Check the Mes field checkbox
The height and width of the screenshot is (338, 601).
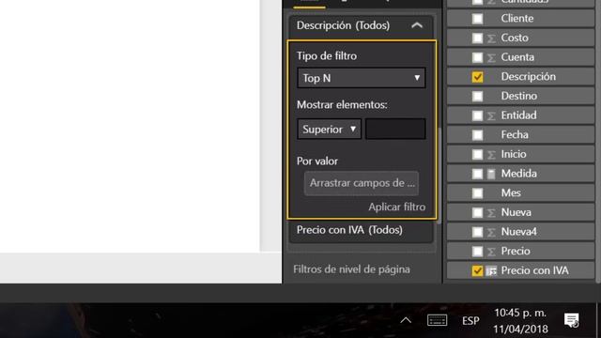tap(477, 193)
